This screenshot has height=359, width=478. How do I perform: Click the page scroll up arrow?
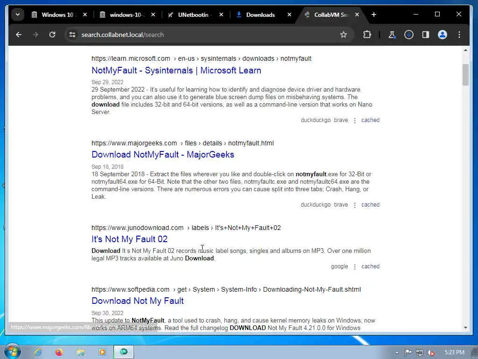tap(465, 50)
